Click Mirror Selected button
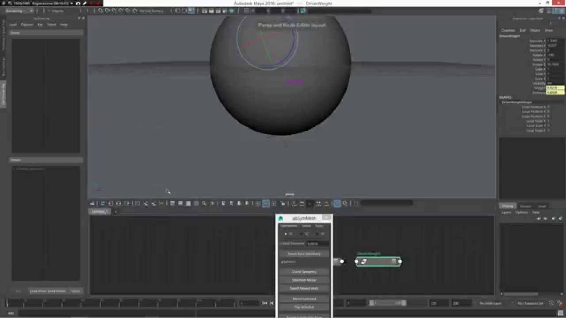 point(304,299)
